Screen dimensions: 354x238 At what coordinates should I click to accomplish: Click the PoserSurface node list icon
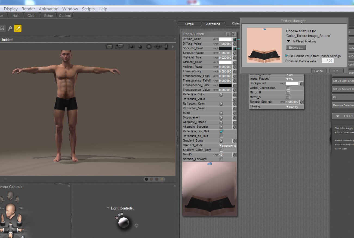[x=228, y=34]
